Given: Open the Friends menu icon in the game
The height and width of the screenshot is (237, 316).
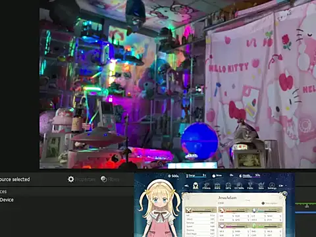Looking at the screenshot, I should 206,186.
